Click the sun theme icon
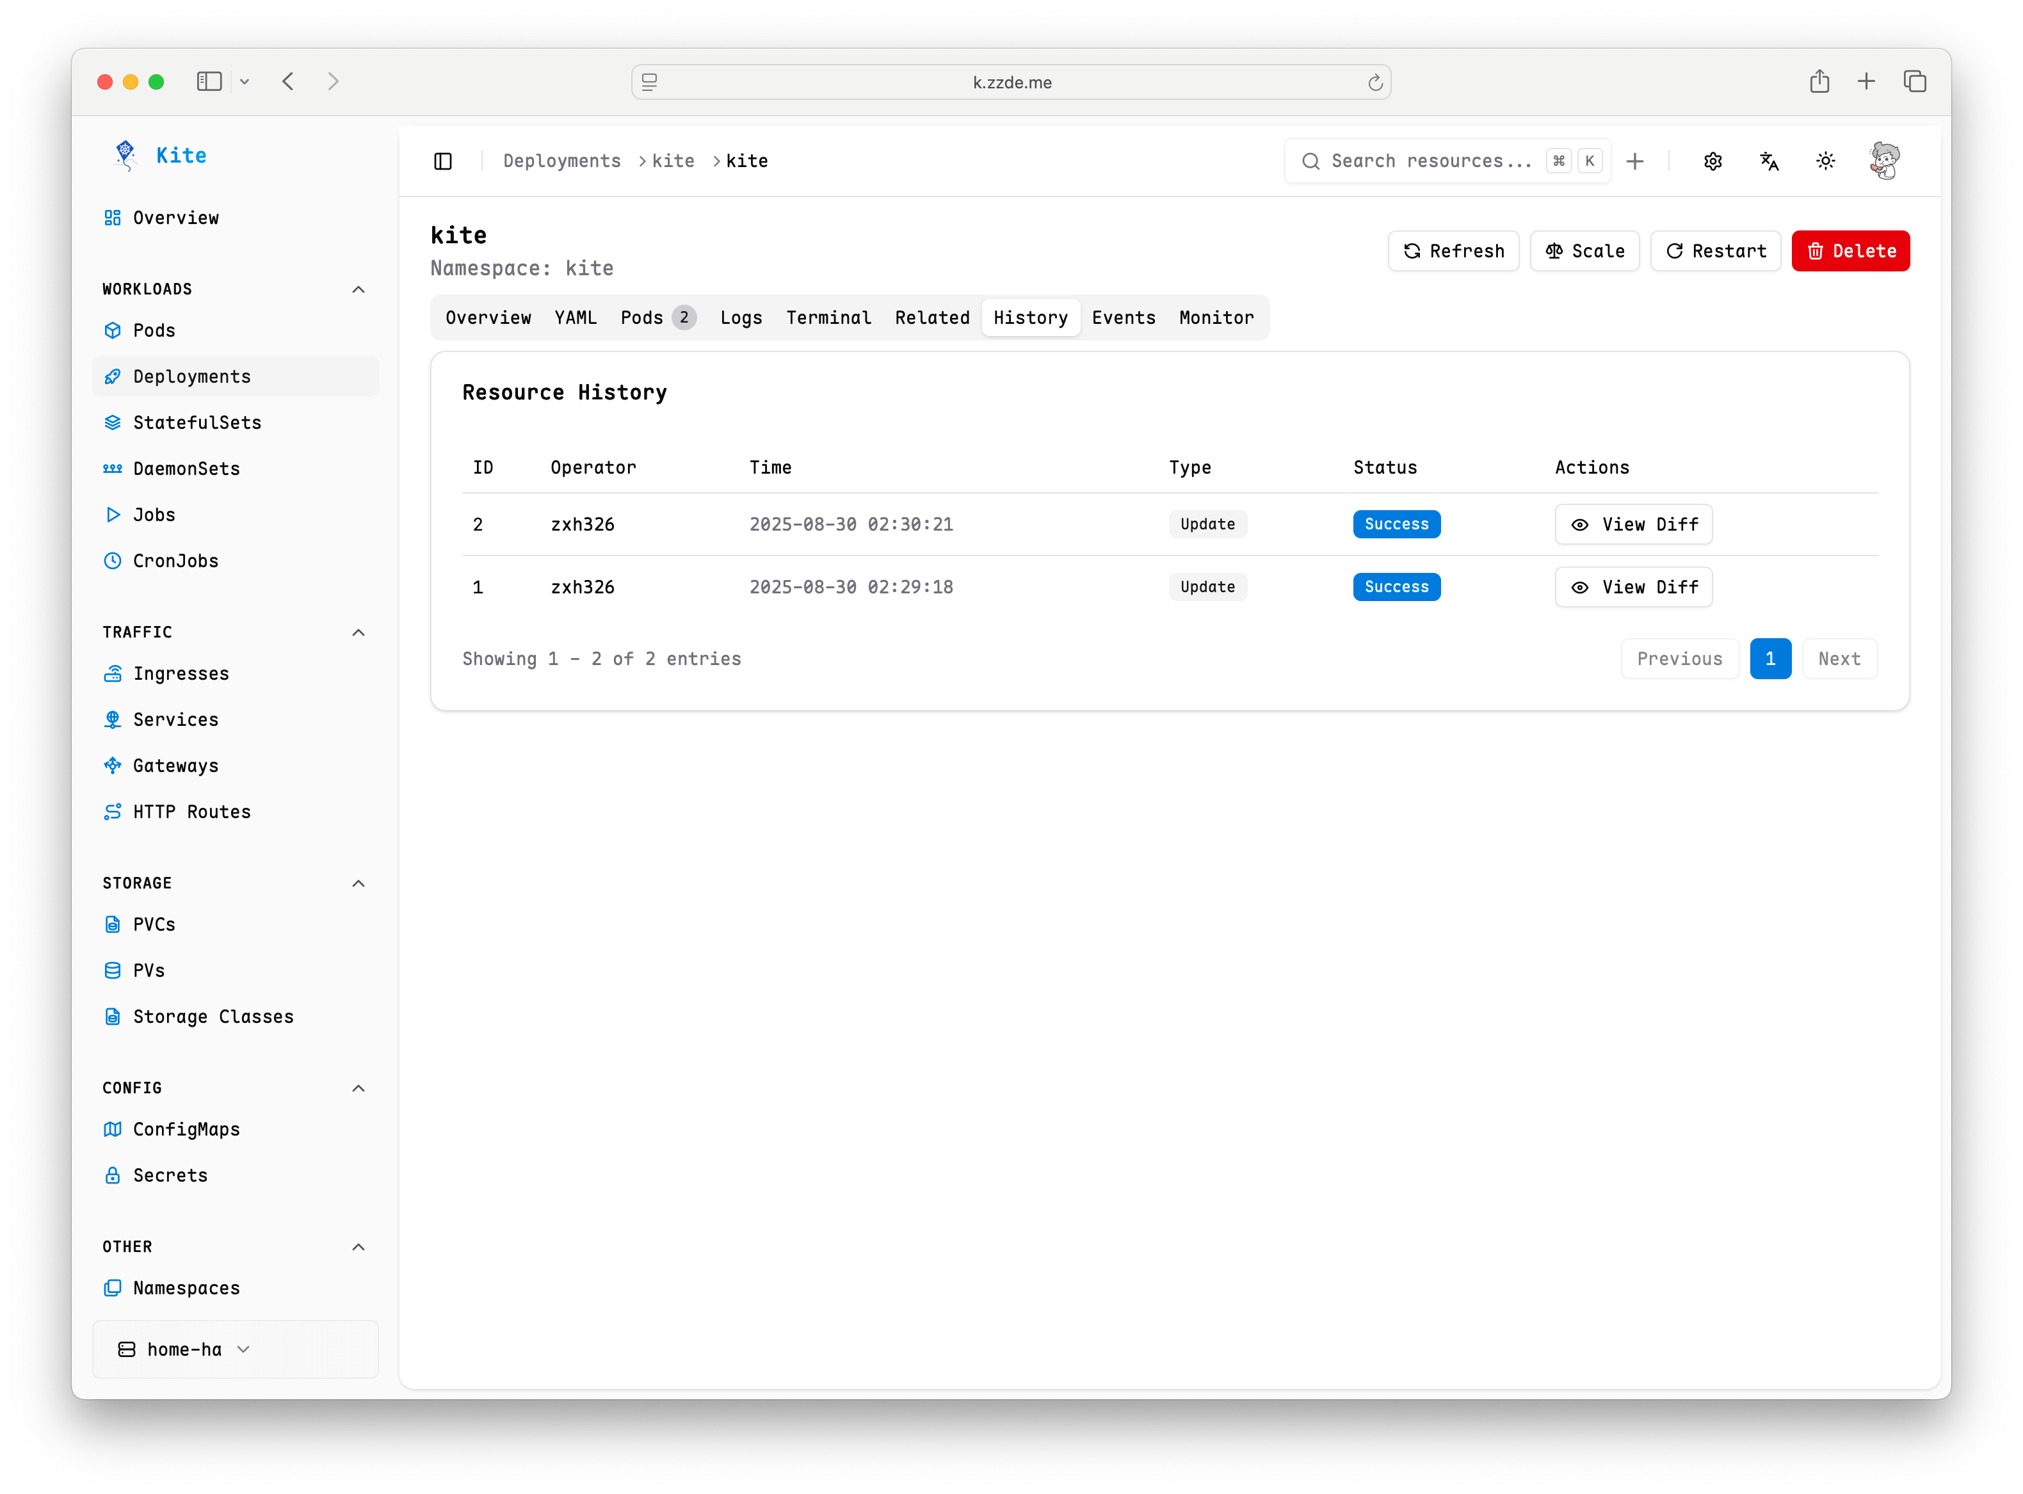 [1825, 161]
